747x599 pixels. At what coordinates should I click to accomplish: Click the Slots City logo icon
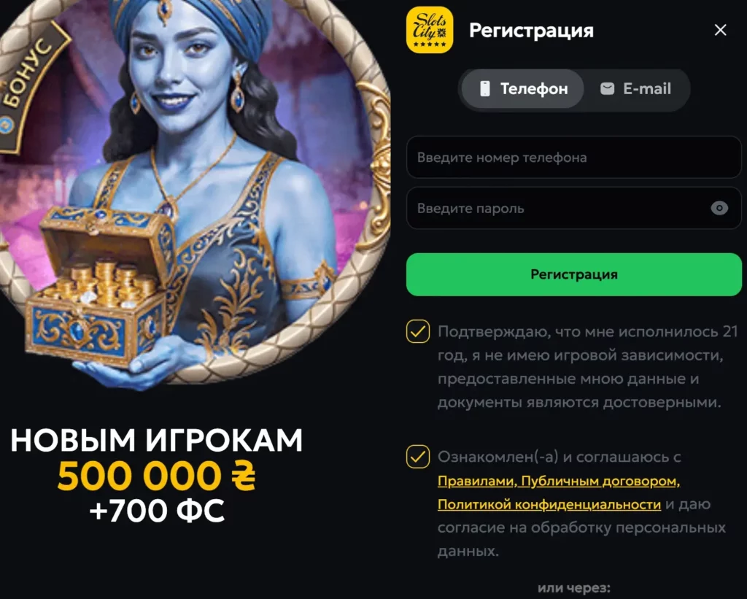tap(430, 30)
